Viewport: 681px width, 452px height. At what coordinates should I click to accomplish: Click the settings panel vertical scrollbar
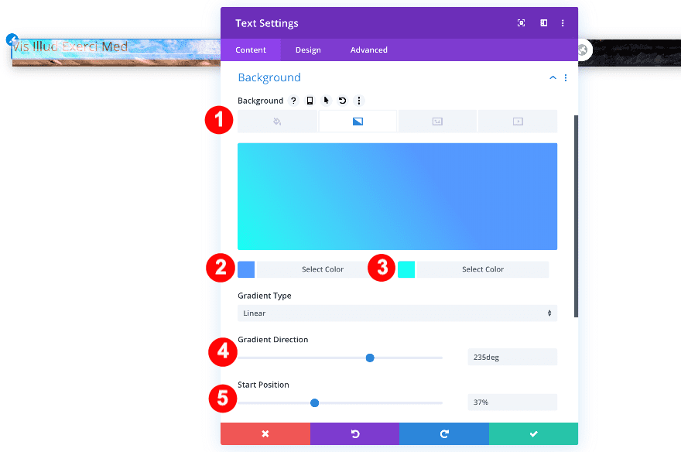[x=576, y=216]
